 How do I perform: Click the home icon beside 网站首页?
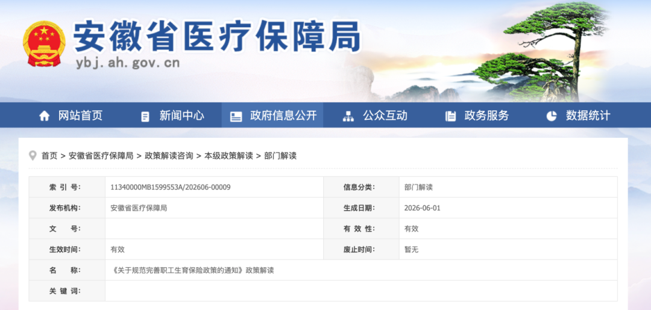click(x=45, y=116)
